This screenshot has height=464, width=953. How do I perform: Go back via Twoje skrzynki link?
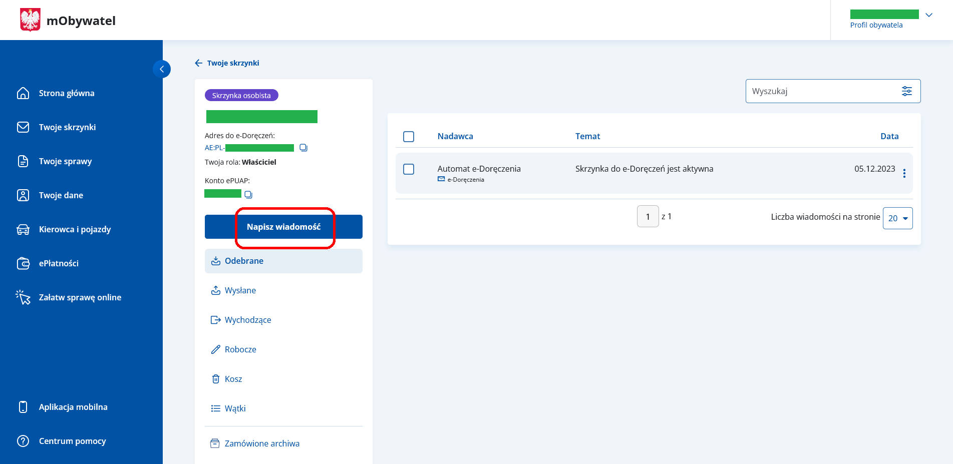coord(227,63)
